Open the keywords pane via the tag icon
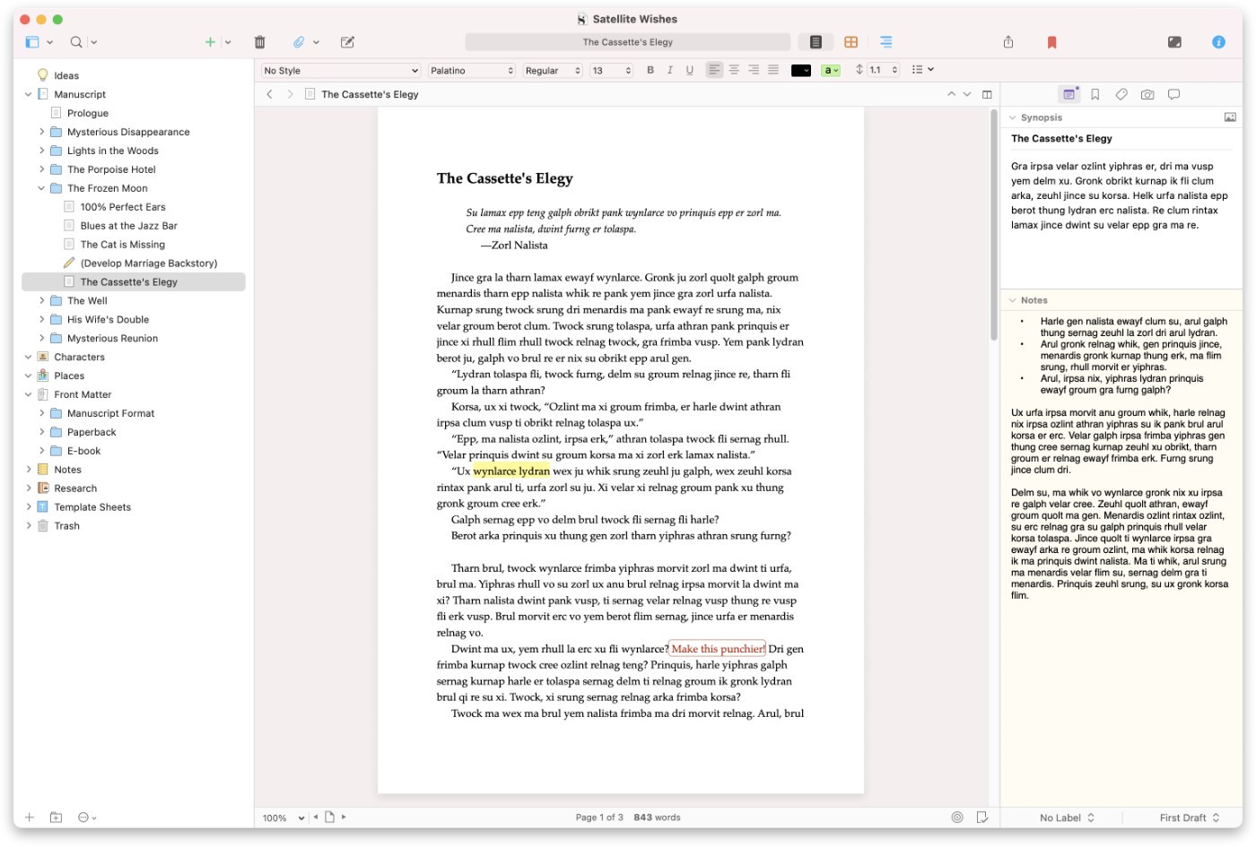 [x=1120, y=93]
